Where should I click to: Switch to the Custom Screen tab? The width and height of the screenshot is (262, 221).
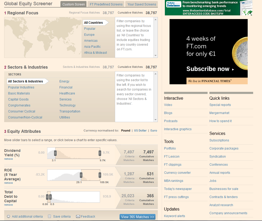[x=73, y=4]
